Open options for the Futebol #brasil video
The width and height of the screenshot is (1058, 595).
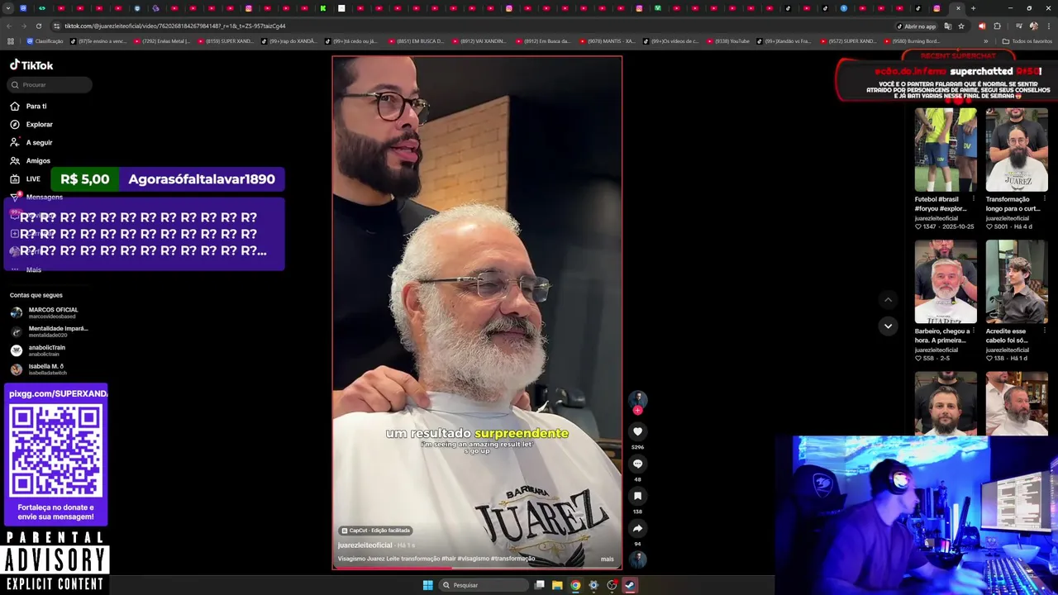[x=973, y=199]
